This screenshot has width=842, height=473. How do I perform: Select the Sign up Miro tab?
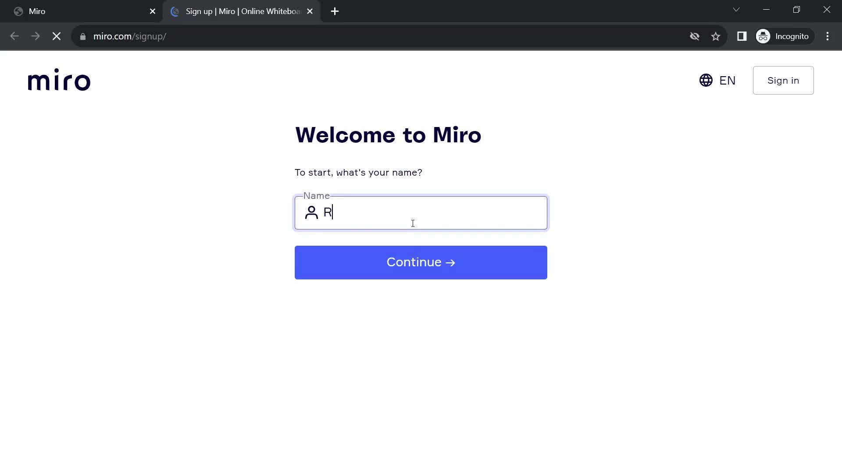point(241,11)
